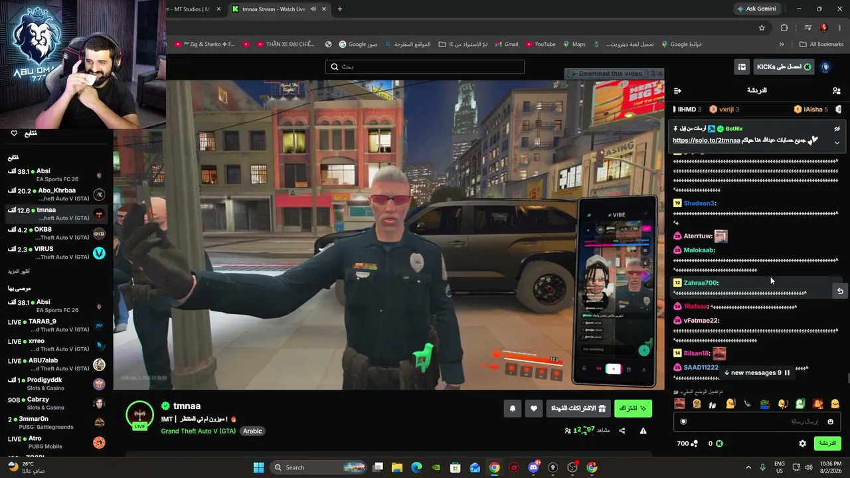The height and width of the screenshot is (478, 850).
Task: Insert the fire emote from the quick emotes
Action: tap(818, 404)
